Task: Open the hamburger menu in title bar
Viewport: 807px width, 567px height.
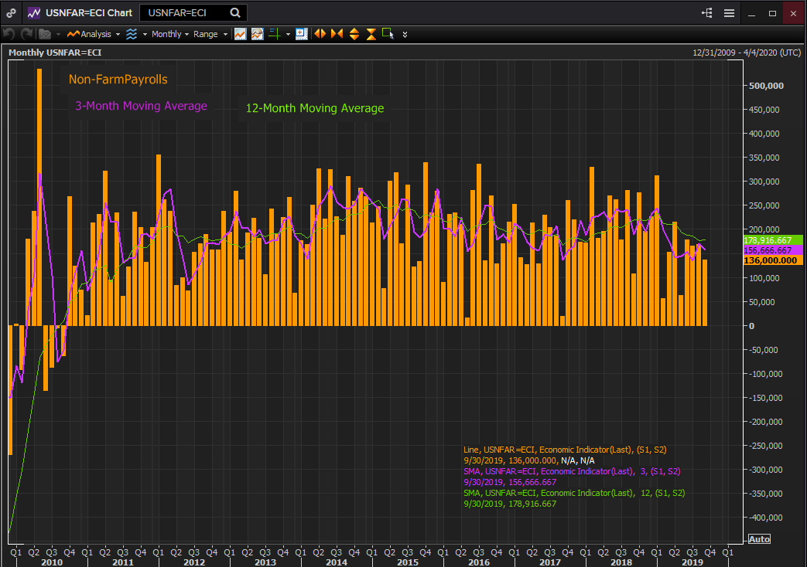Action: pyautogui.click(x=729, y=13)
